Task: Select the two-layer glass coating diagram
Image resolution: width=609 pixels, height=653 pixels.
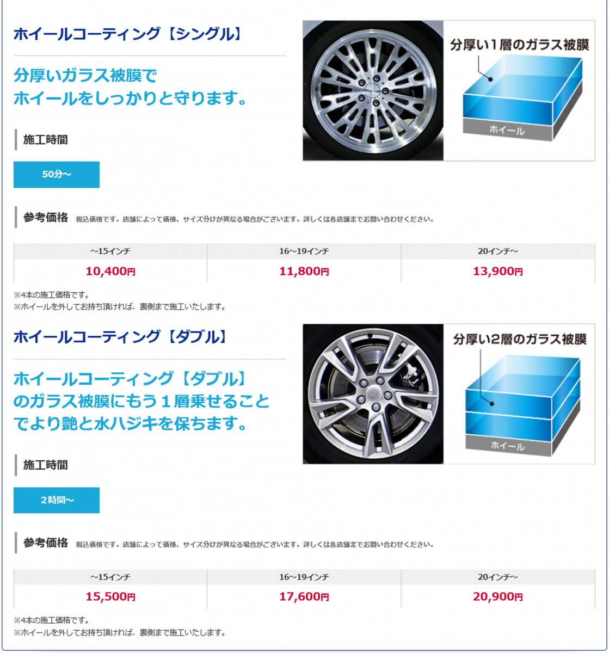Action: [519, 394]
